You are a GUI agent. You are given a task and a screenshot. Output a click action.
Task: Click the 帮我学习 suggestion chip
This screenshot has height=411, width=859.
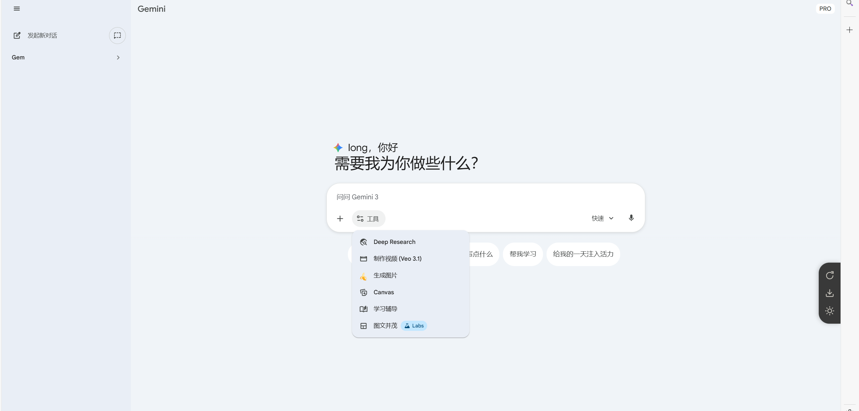pos(522,254)
